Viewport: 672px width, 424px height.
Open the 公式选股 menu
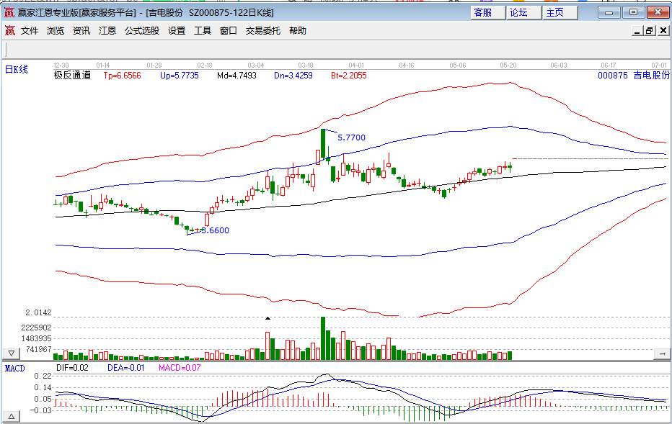(x=142, y=30)
